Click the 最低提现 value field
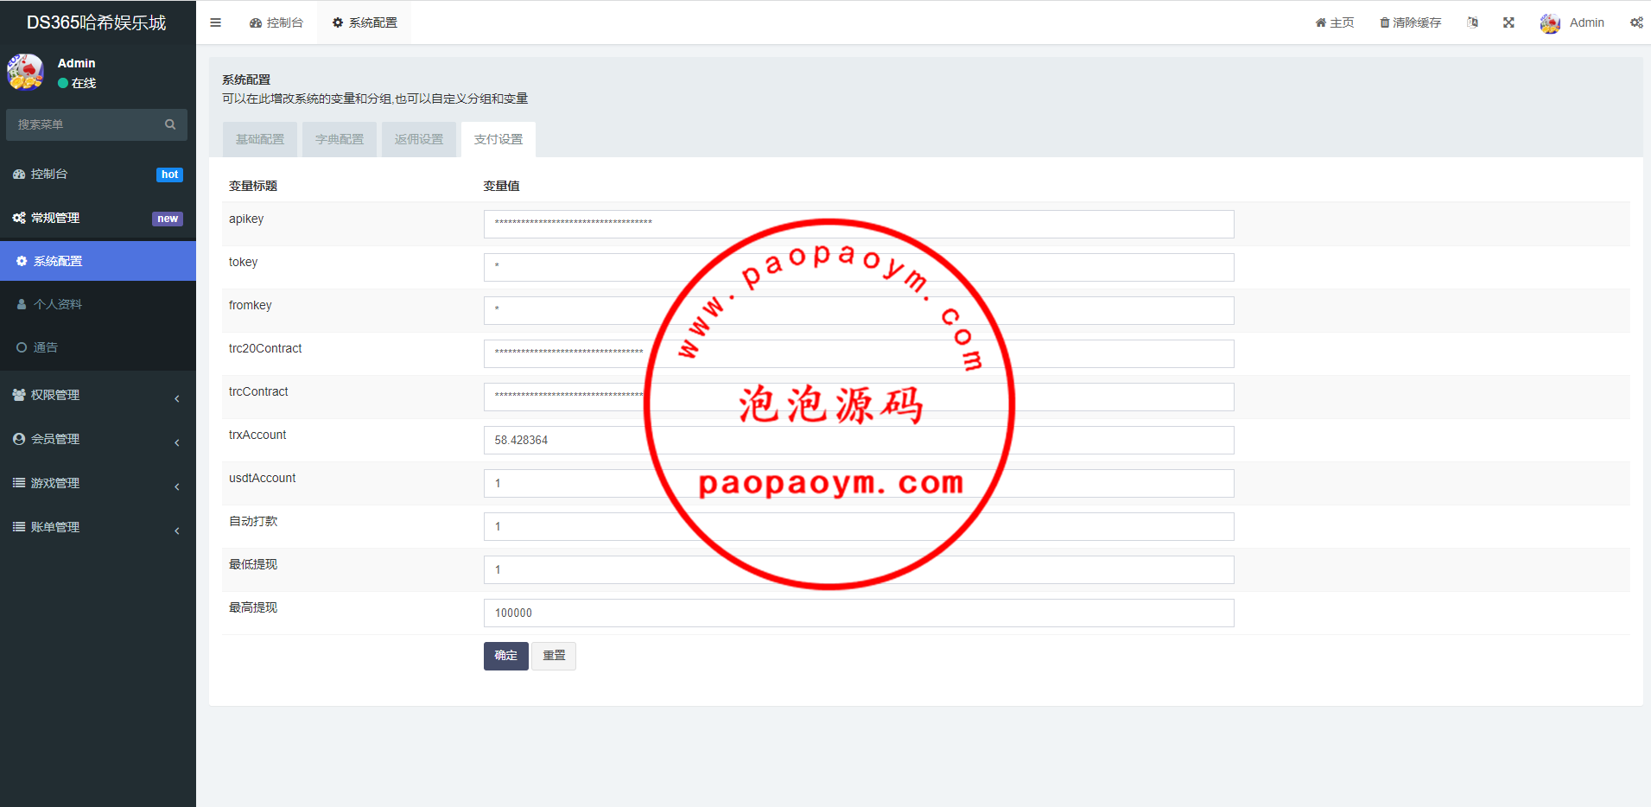The height and width of the screenshot is (807, 1651). 859,569
